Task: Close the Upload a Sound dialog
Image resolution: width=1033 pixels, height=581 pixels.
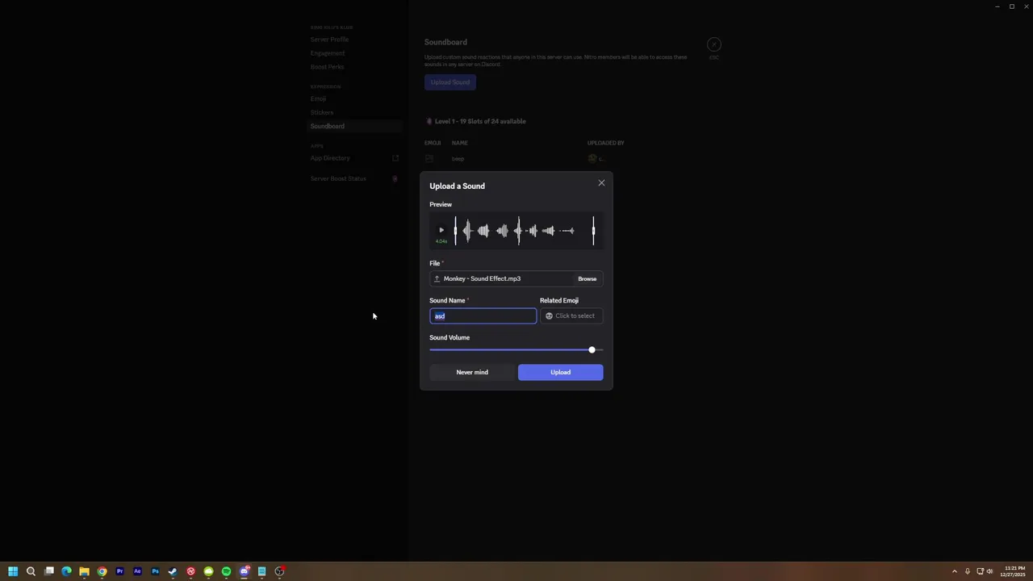Action: [601, 183]
